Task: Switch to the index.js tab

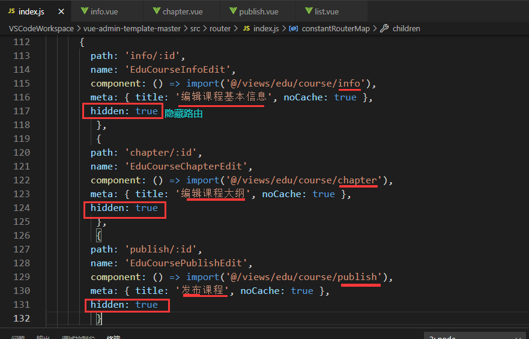Action: pyautogui.click(x=35, y=11)
